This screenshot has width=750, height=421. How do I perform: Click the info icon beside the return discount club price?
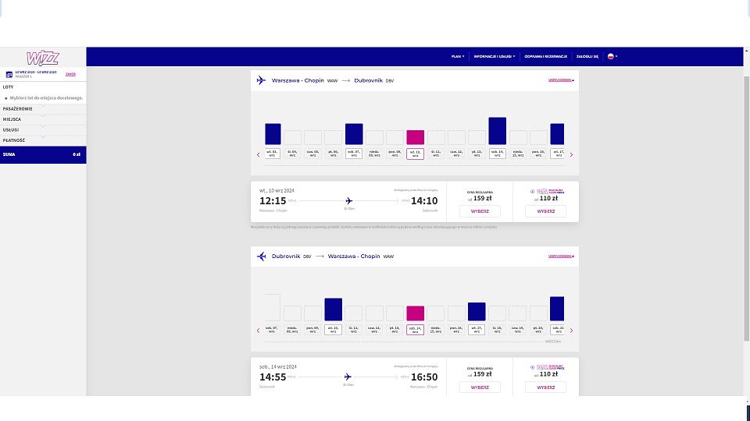point(532,367)
